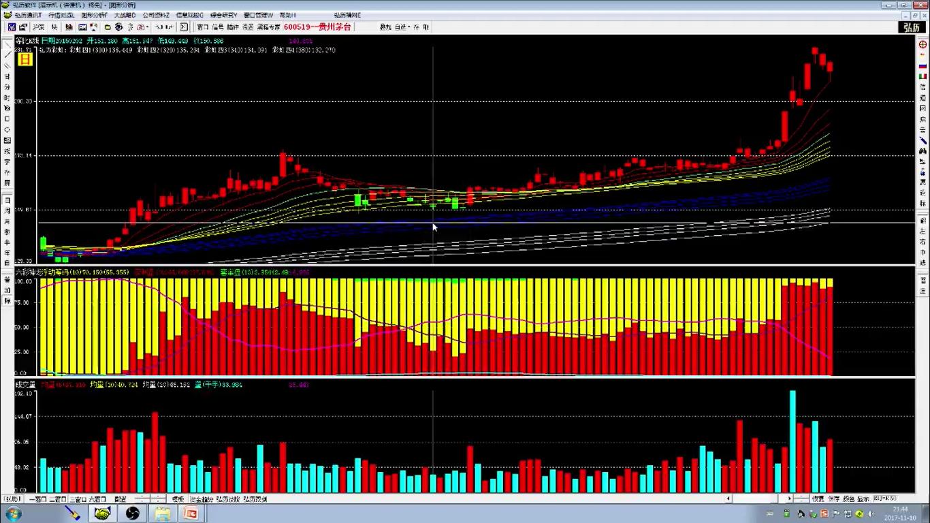Open the 综合研究 menu
The width and height of the screenshot is (930, 523).
(224, 15)
